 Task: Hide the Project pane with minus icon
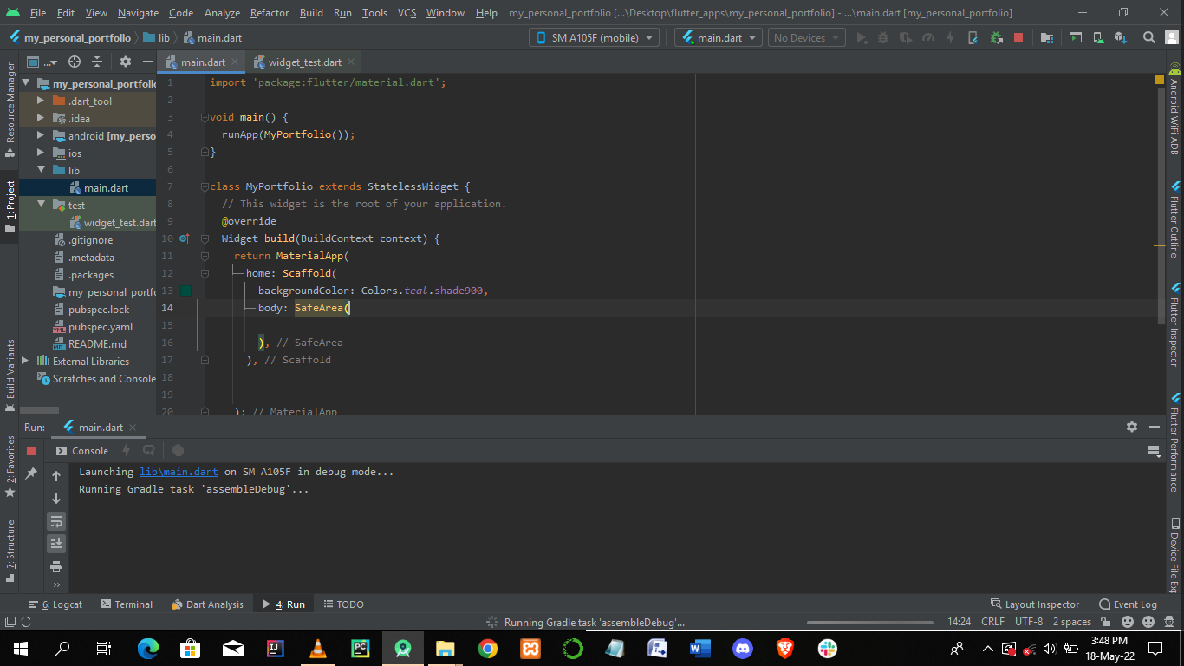147,62
